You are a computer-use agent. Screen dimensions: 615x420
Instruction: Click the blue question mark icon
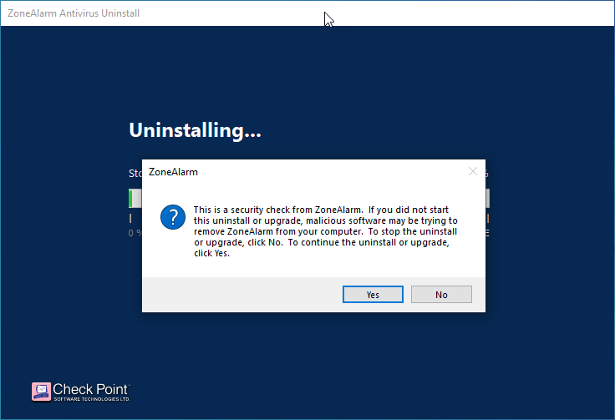(x=173, y=217)
